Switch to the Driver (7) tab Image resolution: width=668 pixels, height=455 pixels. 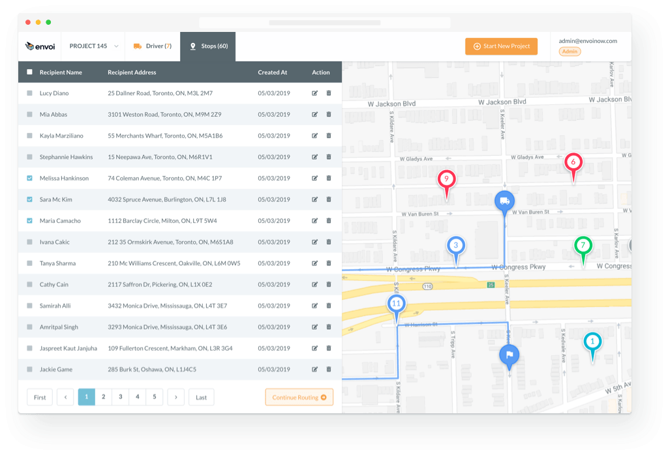click(x=152, y=46)
